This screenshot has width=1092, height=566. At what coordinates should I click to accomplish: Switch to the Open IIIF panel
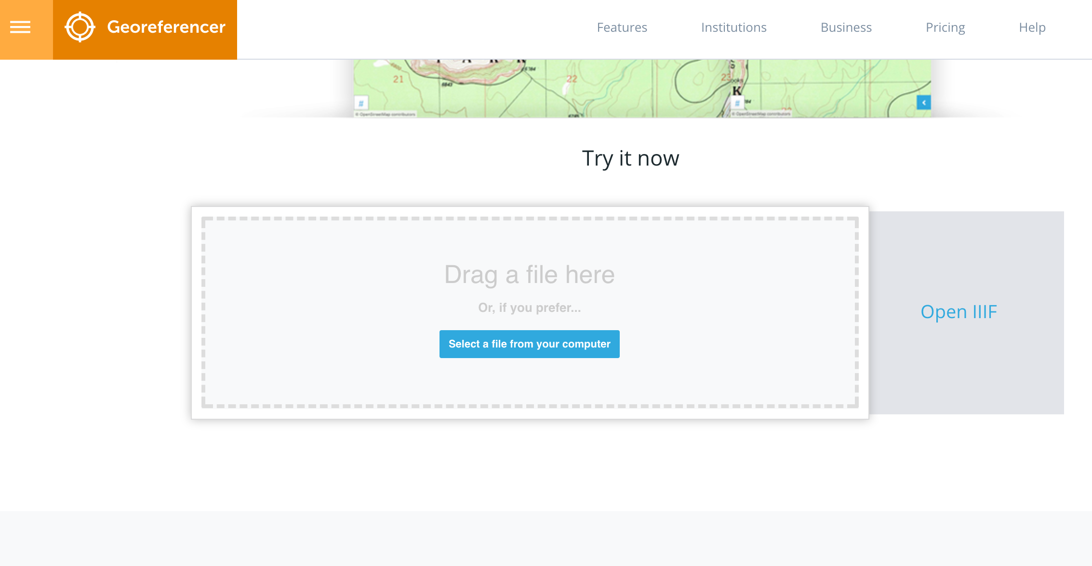pyautogui.click(x=958, y=312)
